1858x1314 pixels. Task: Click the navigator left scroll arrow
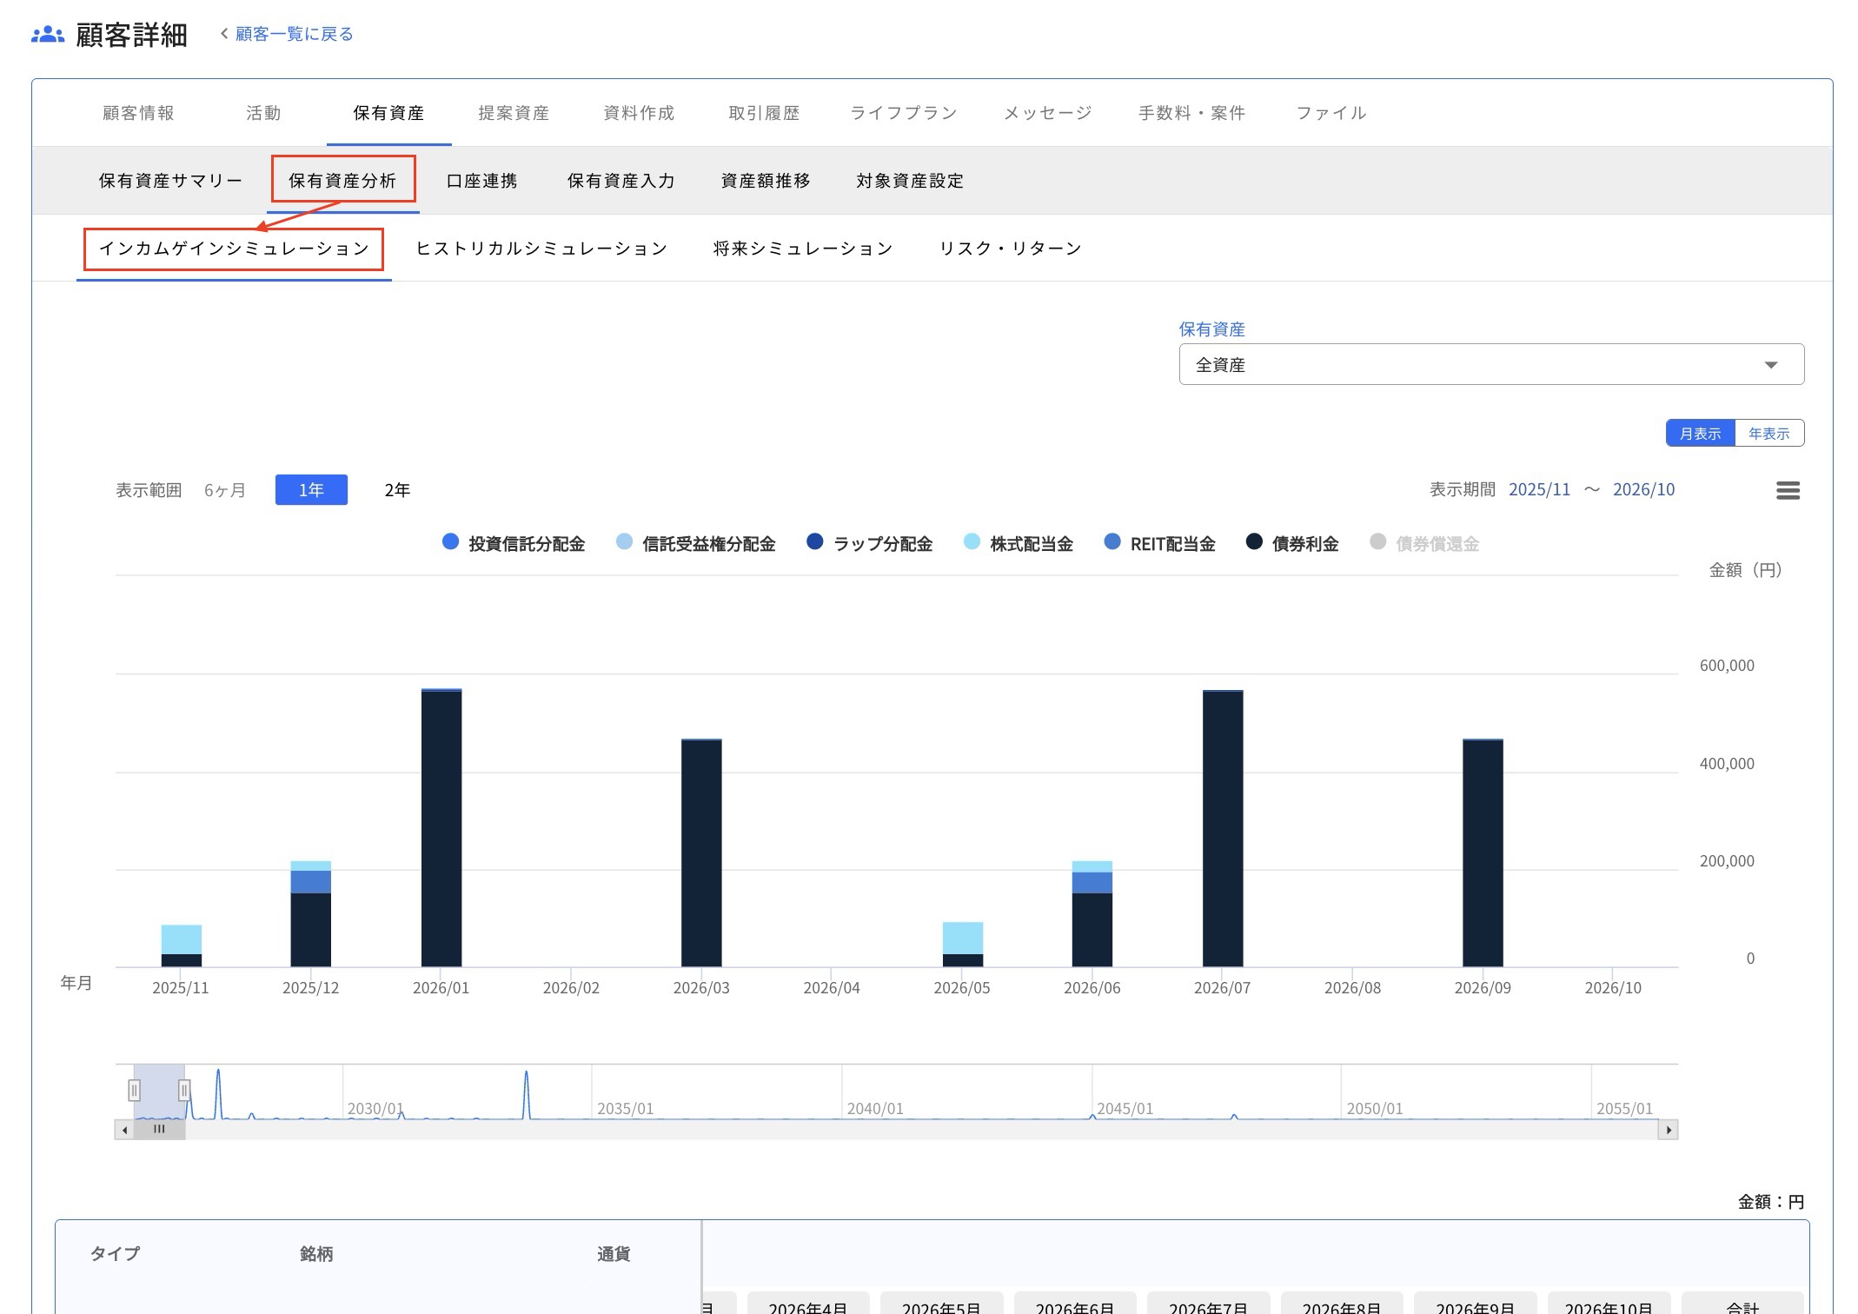click(x=125, y=1130)
